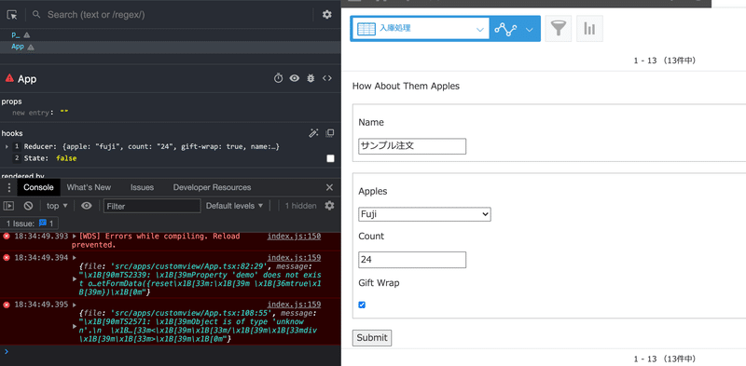Open the Default levels dropdown

pyautogui.click(x=234, y=206)
